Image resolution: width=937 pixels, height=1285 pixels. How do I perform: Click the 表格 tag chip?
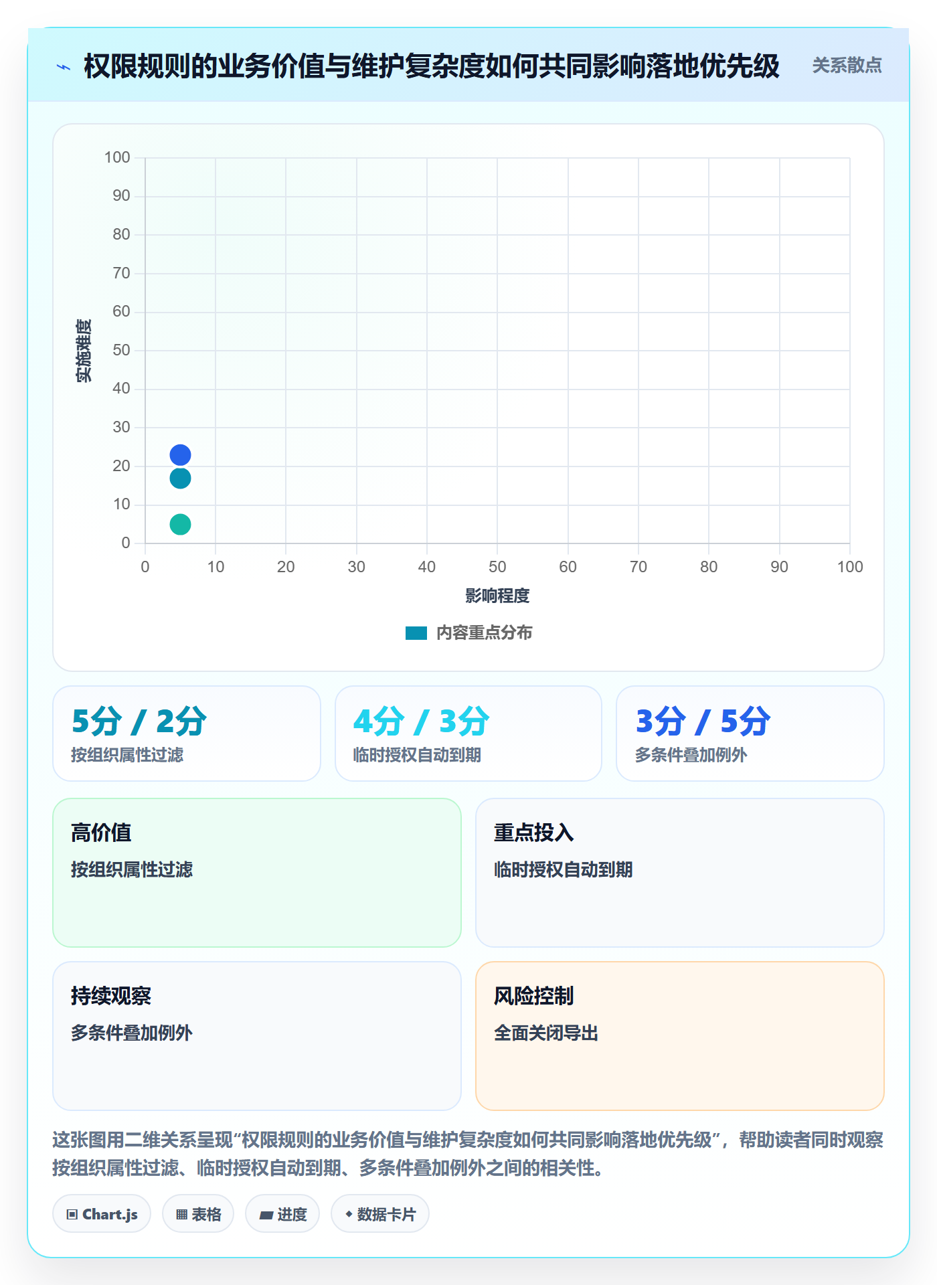click(198, 1214)
